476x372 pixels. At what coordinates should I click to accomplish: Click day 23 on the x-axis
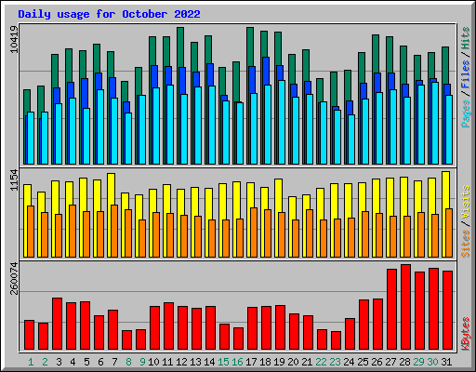point(335,362)
